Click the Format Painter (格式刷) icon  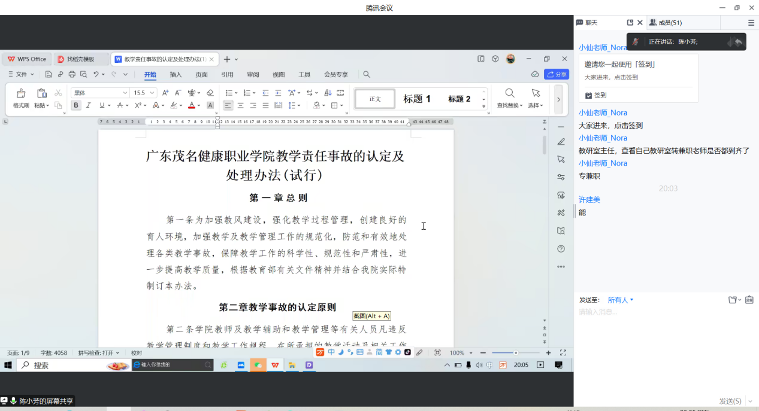click(21, 94)
